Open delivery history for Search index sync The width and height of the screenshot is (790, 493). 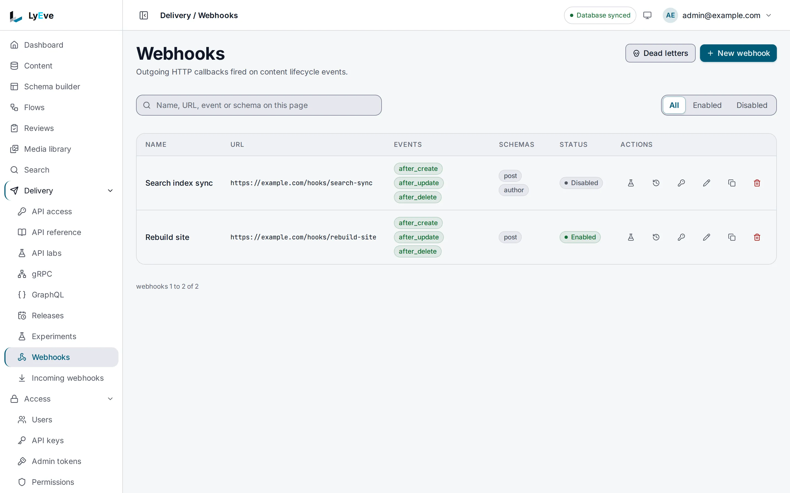pos(656,183)
